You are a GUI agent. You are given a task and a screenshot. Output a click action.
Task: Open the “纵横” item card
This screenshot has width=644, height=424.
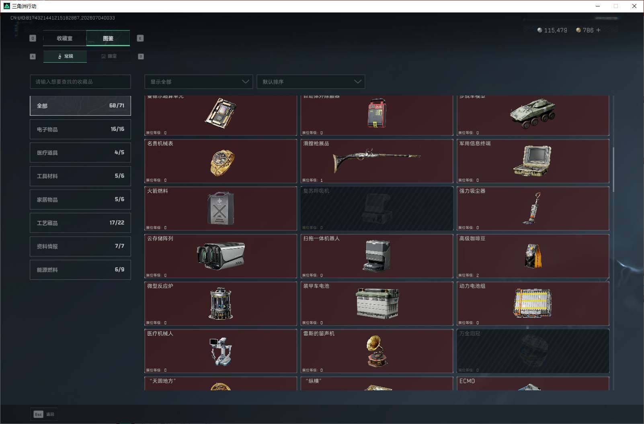coord(377,383)
